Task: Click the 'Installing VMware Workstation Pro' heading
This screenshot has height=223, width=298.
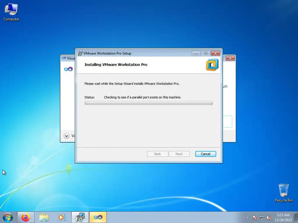Action: (116, 65)
